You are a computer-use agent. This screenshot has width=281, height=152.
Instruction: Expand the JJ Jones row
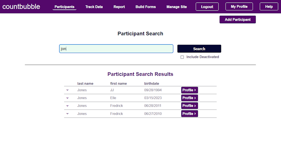tap(67, 90)
